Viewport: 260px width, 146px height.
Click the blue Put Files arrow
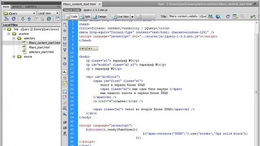coord(29,19)
